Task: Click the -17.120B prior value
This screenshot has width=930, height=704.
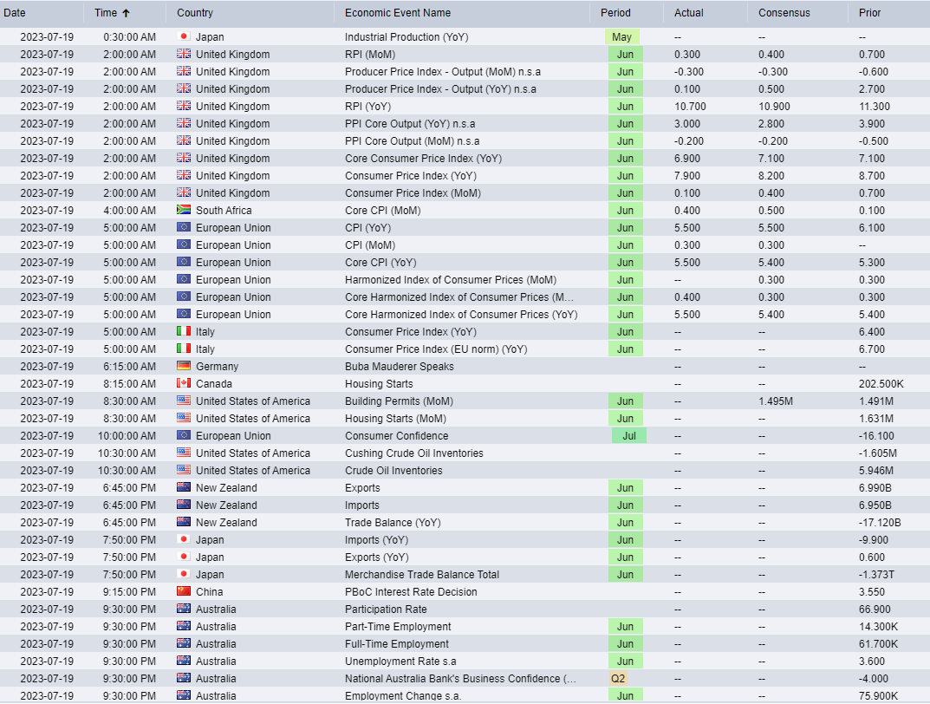Action: [881, 523]
